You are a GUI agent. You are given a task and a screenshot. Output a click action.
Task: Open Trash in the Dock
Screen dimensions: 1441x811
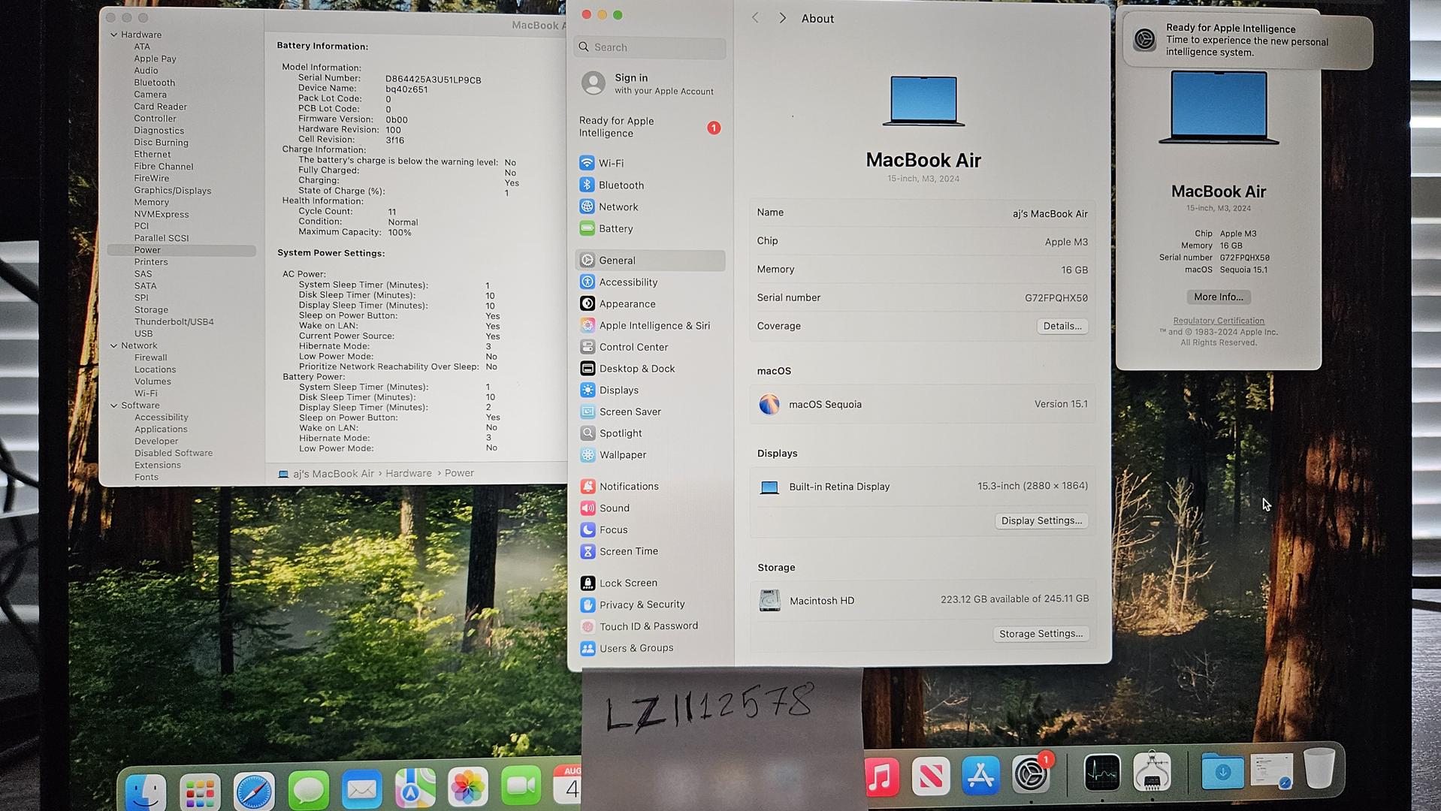tap(1319, 767)
